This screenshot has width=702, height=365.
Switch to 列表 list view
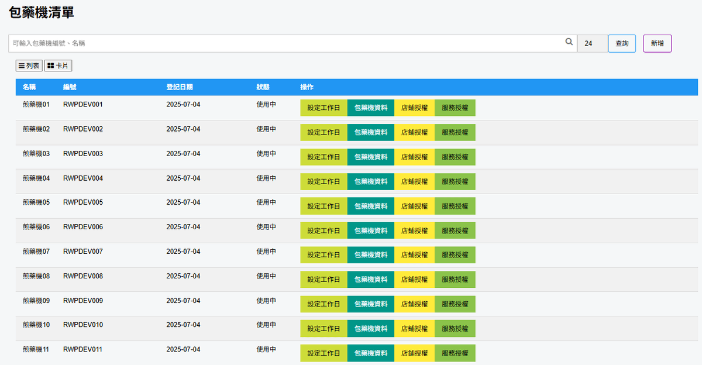point(29,66)
